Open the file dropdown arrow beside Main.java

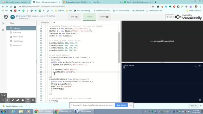pyautogui.click(x=54, y=22)
